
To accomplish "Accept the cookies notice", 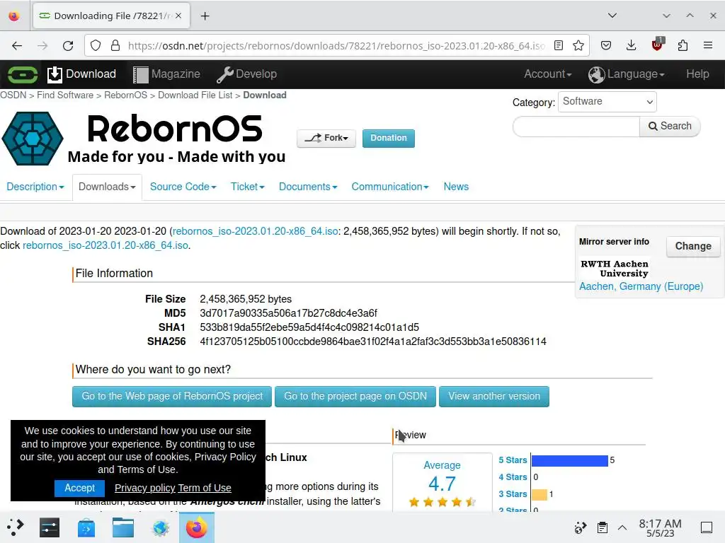I will point(79,488).
